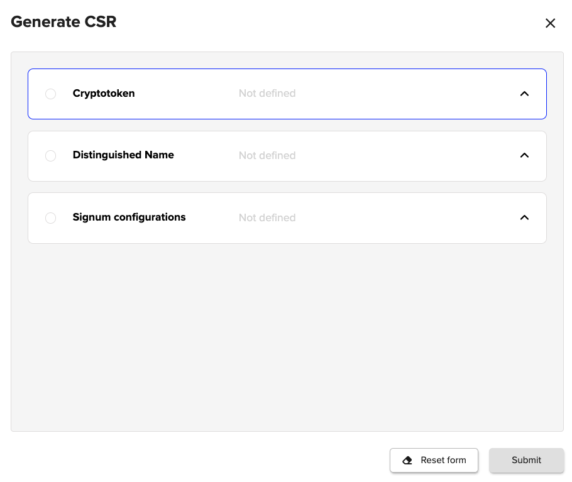Image resolution: width=572 pixels, height=482 pixels.
Task: Select the Cryptotoken status circle
Action: tap(51, 94)
